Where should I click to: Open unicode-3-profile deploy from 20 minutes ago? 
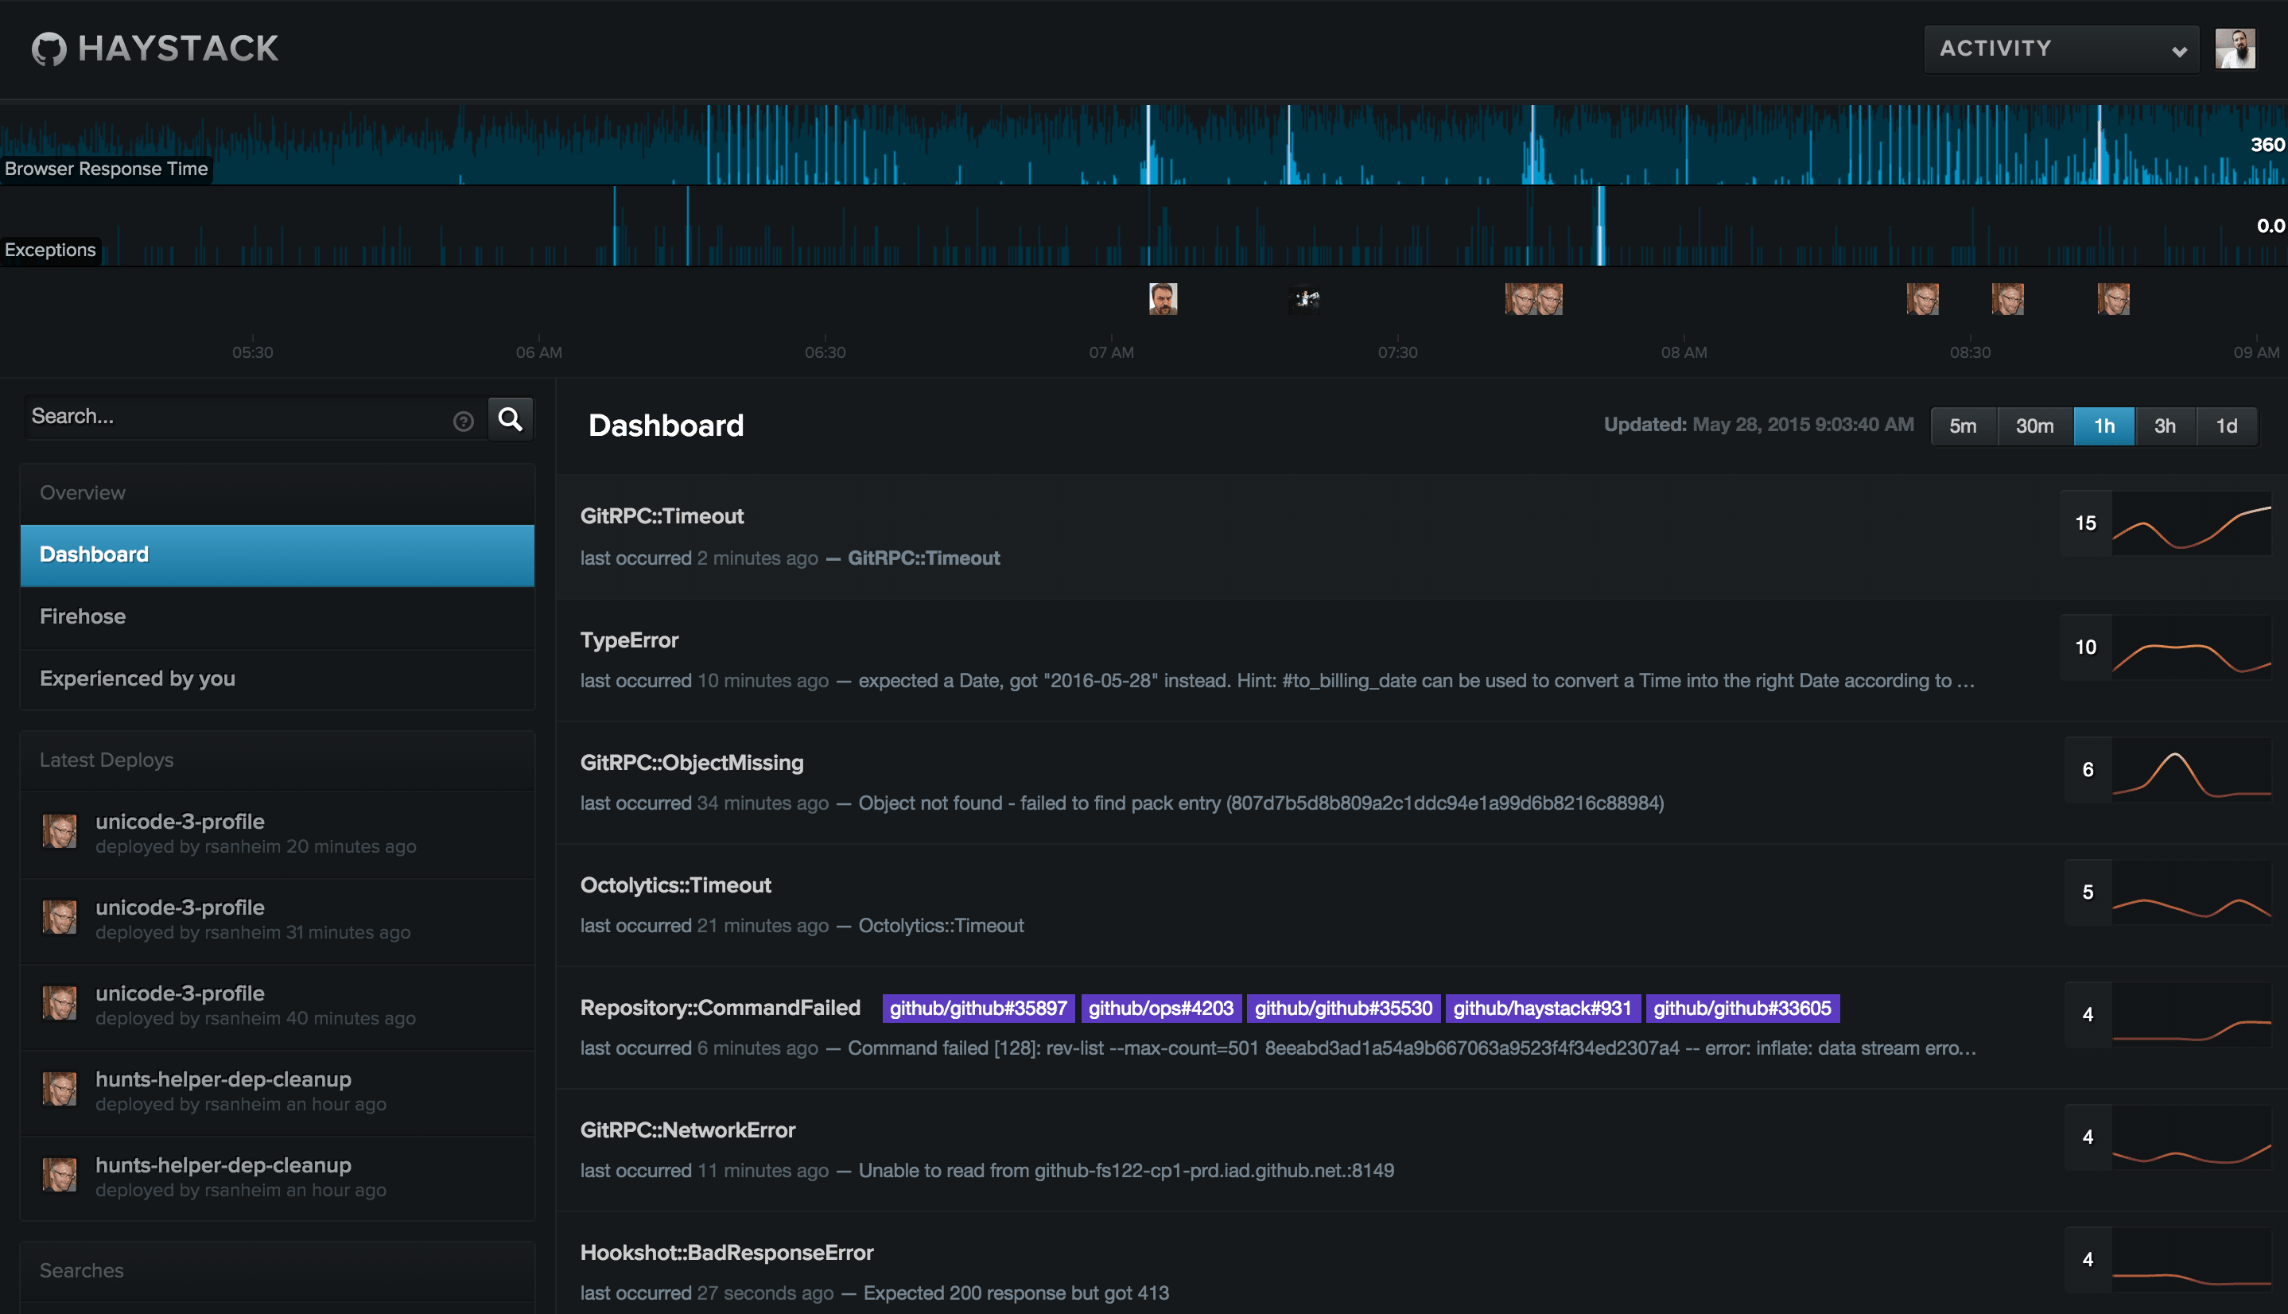(277, 834)
